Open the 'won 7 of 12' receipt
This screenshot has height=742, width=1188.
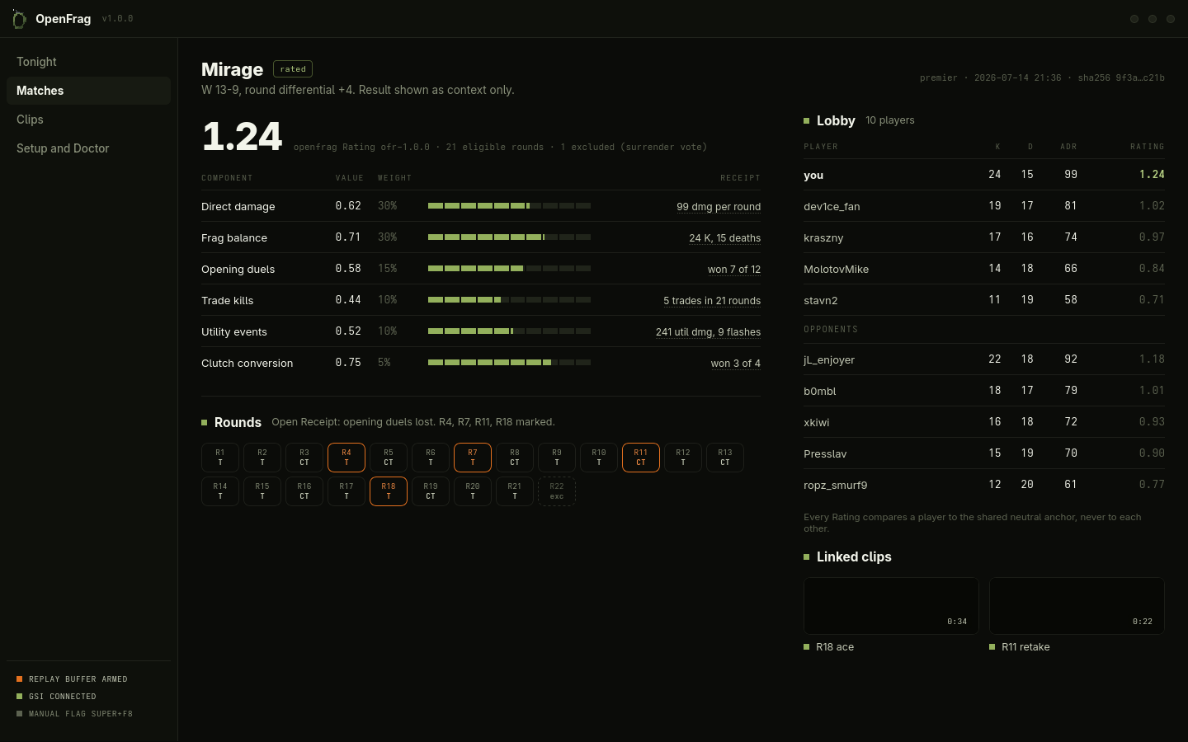click(734, 270)
